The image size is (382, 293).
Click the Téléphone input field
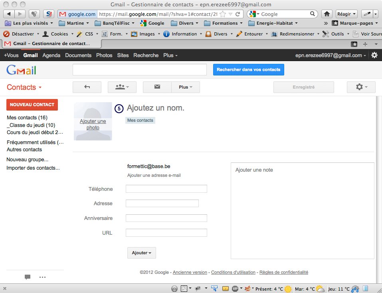166,189
